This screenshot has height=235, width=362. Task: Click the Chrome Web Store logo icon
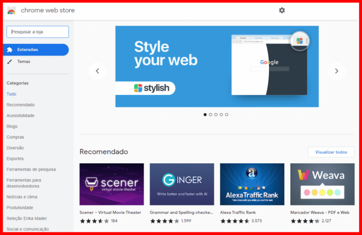(x=11, y=11)
